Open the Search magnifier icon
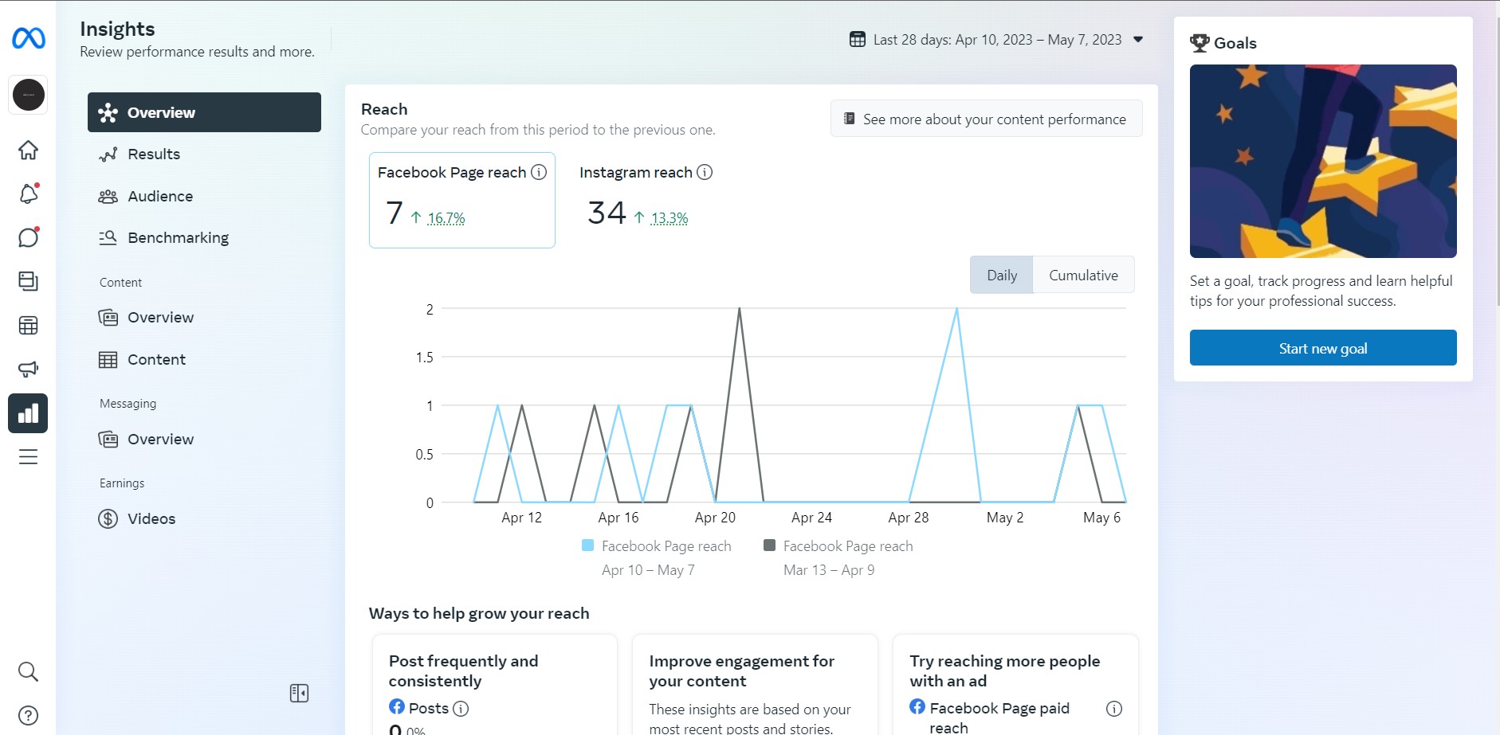The width and height of the screenshot is (1500, 735). (28, 671)
